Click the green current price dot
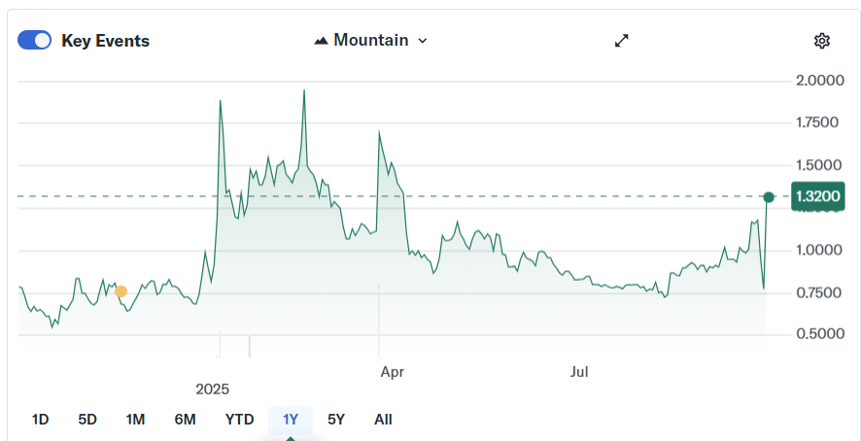The image size is (861, 441). tap(769, 197)
